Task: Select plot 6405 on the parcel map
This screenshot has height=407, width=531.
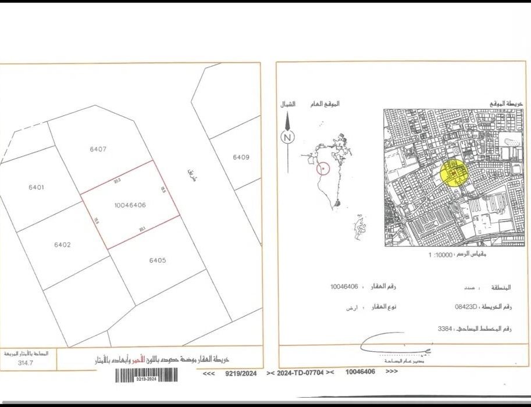Action: click(x=157, y=260)
